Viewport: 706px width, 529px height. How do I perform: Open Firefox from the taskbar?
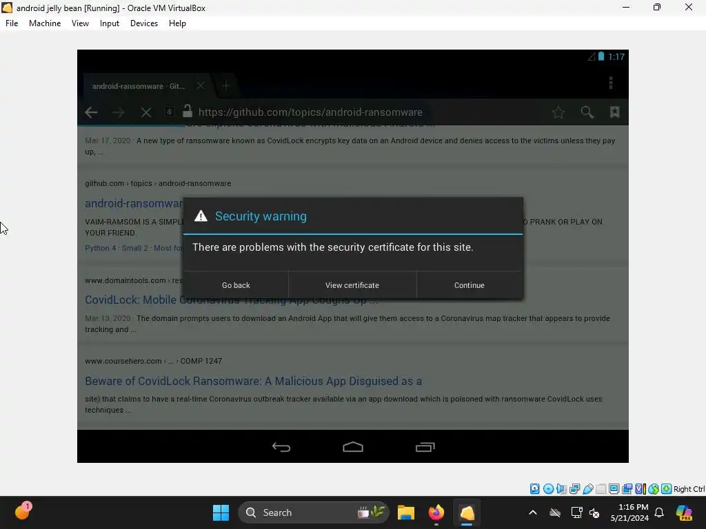point(436,512)
